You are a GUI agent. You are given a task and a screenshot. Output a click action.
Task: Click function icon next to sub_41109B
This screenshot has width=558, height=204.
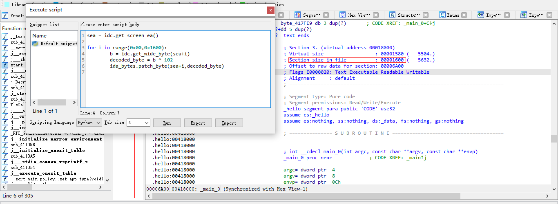click(5, 145)
